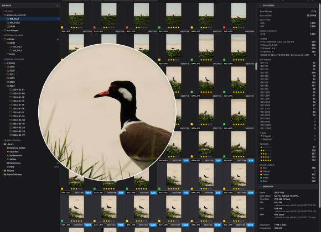This screenshot has height=232, width=321.
Task: Click the Total Photos statistic
Action: click(x=287, y=12)
